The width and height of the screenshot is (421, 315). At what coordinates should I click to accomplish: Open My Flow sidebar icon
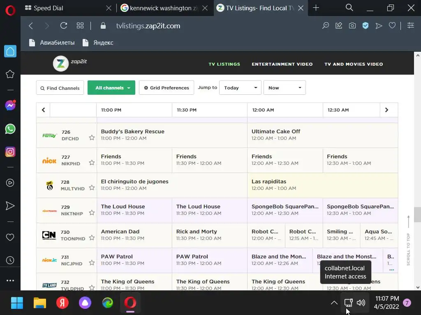tap(10, 206)
